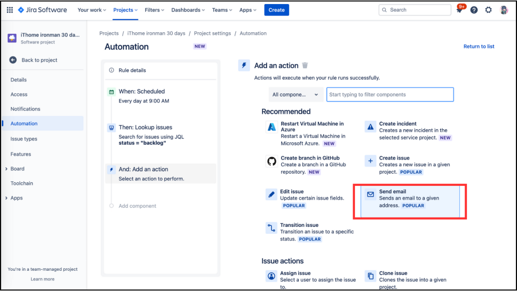The width and height of the screenshot is (517, 291).
Task: Click the Learn more link
Action: (x=42, y=279)
